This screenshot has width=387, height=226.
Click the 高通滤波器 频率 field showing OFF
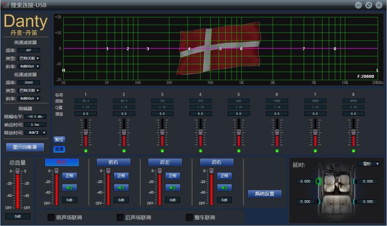click(29, 50)
